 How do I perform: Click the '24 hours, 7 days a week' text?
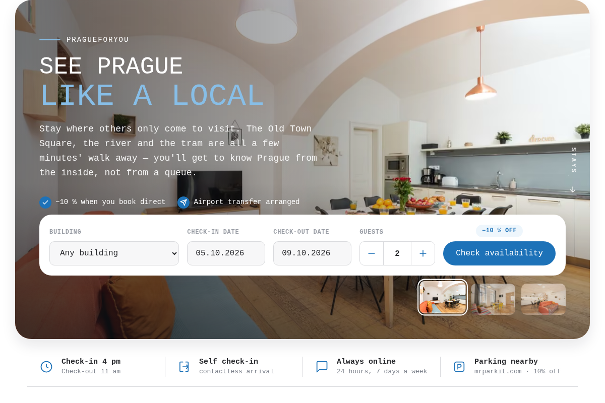[x=382, y=372]
